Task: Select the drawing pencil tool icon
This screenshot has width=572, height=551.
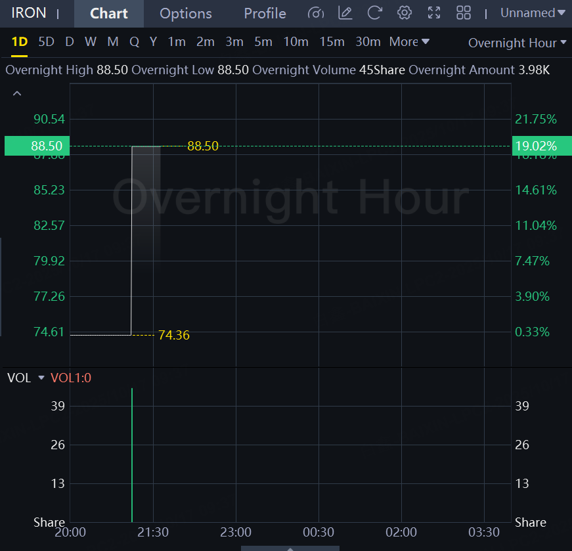Action: point(345,13)
